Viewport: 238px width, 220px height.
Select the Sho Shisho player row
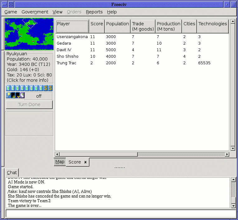[x=142, y=56]
